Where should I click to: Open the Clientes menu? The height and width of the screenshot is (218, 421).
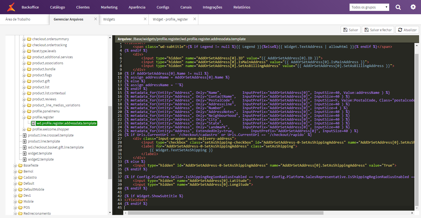pyautogui.click(x=83, y=7)
